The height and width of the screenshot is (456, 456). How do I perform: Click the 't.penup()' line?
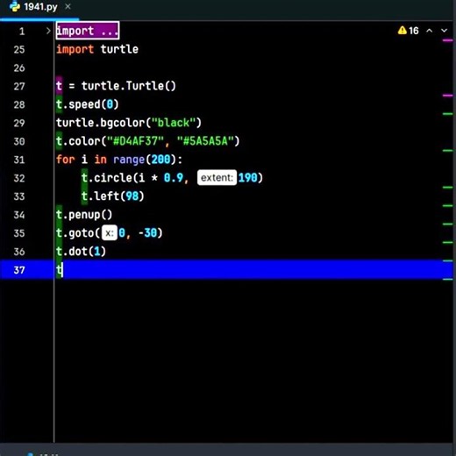click(84, 215)
